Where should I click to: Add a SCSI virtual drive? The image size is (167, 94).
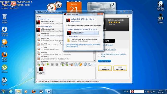tap(66, 64)
